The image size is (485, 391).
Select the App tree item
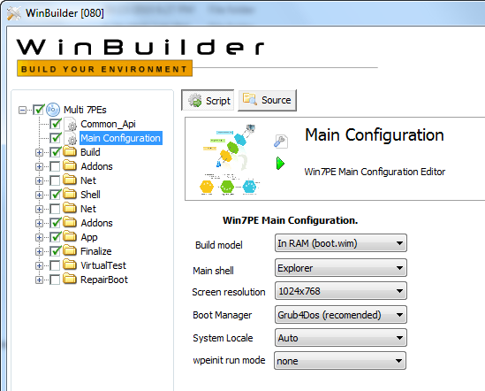pos(89,237)
